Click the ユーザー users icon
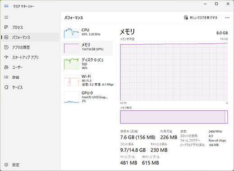The width and height of the screenshot is (234, 171). [6, 67]
